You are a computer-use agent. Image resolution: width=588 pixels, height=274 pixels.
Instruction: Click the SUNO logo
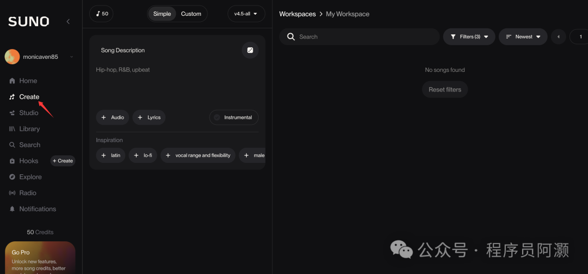pyautogui.click(x=29, y=22)
